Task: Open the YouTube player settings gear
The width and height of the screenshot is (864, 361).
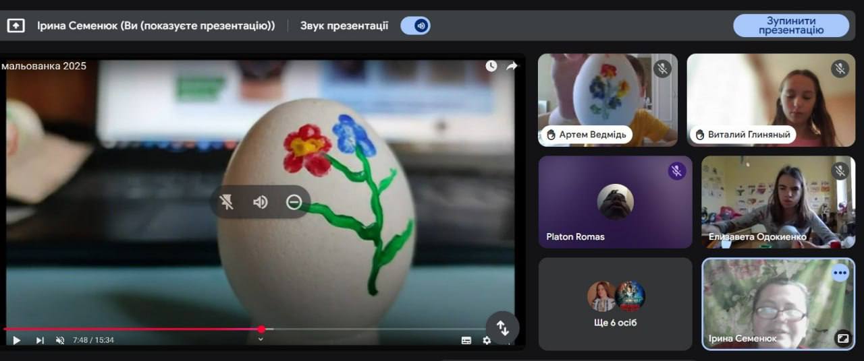Action: pos(486,340)
